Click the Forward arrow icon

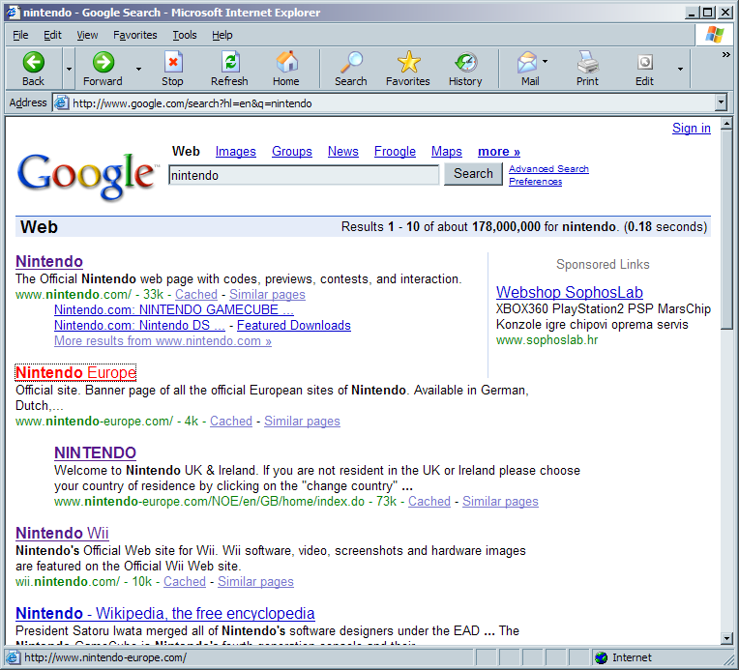(x=103, y=62)
